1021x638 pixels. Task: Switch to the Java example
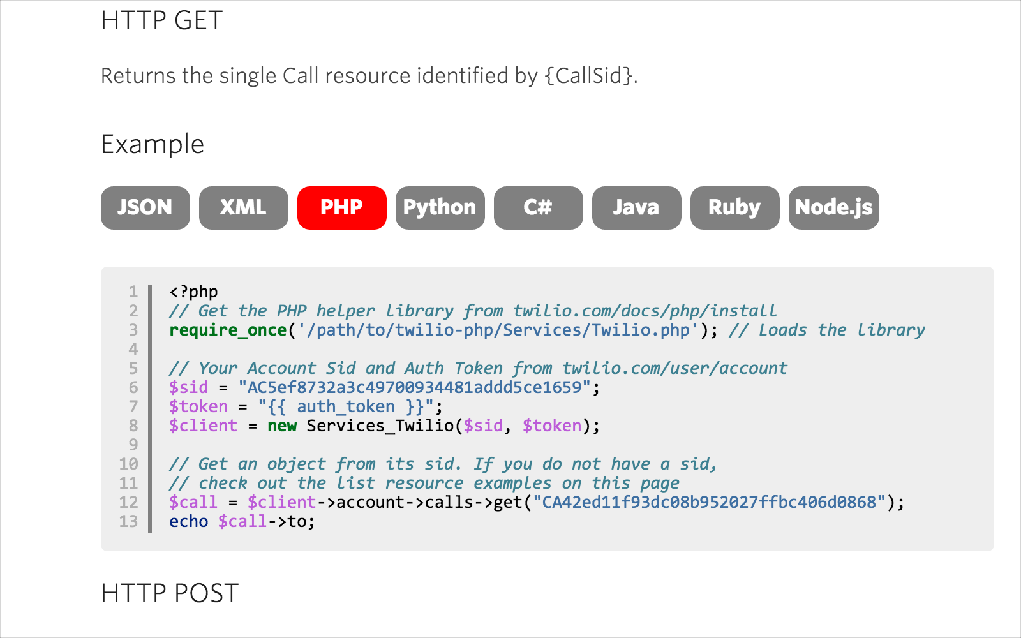tap(636, 207)
